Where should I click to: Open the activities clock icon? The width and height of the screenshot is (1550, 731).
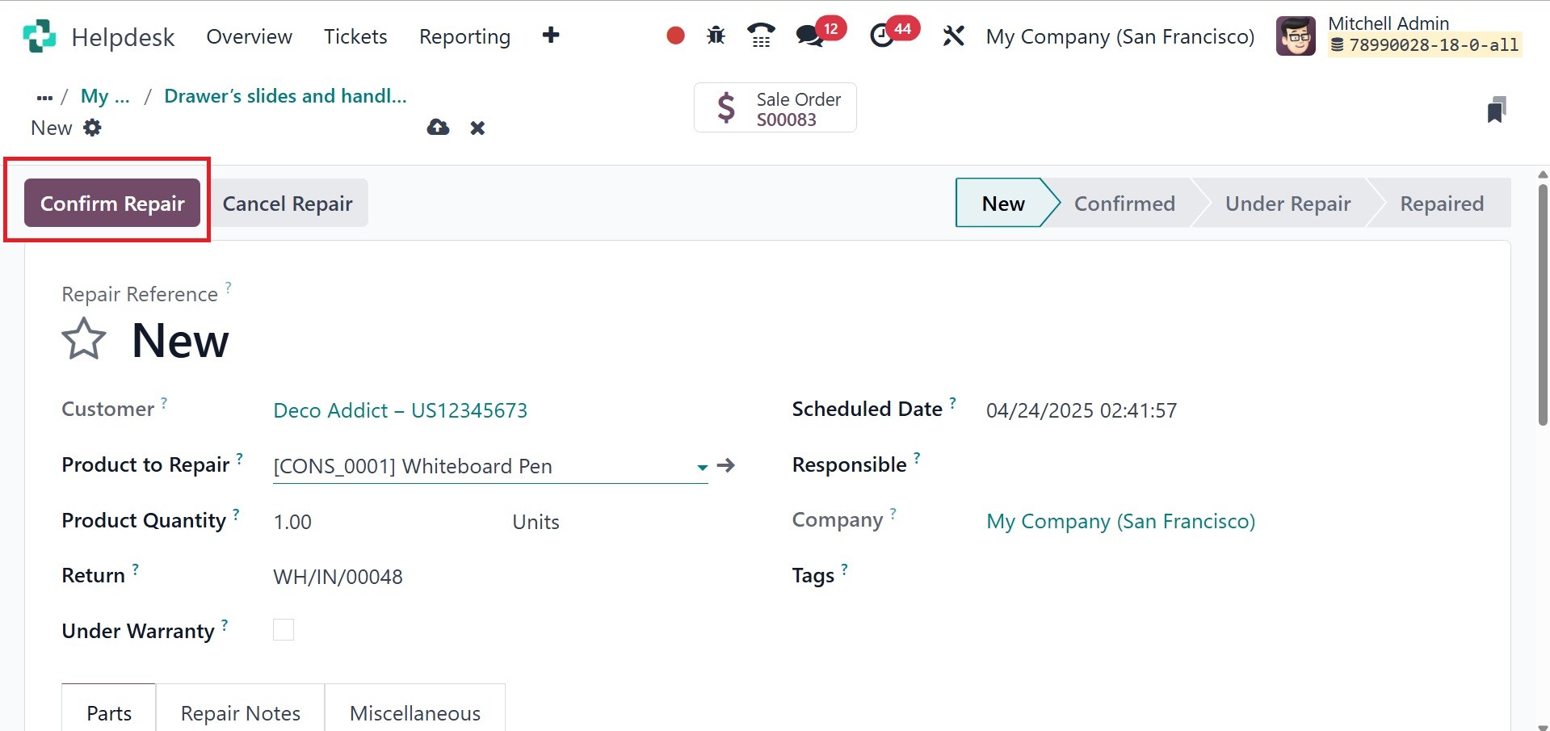[x=882, y=36]
